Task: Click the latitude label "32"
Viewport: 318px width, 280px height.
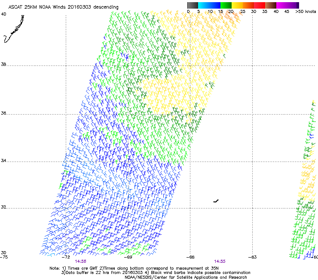Action: 3,207
